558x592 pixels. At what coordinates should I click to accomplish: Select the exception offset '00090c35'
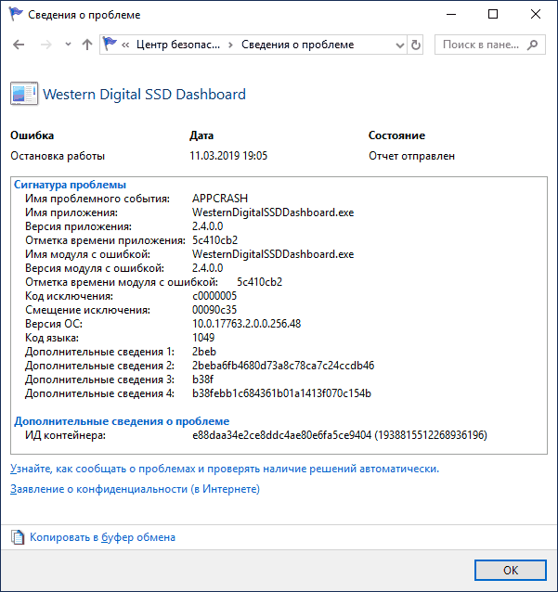[x=214, y=310]
